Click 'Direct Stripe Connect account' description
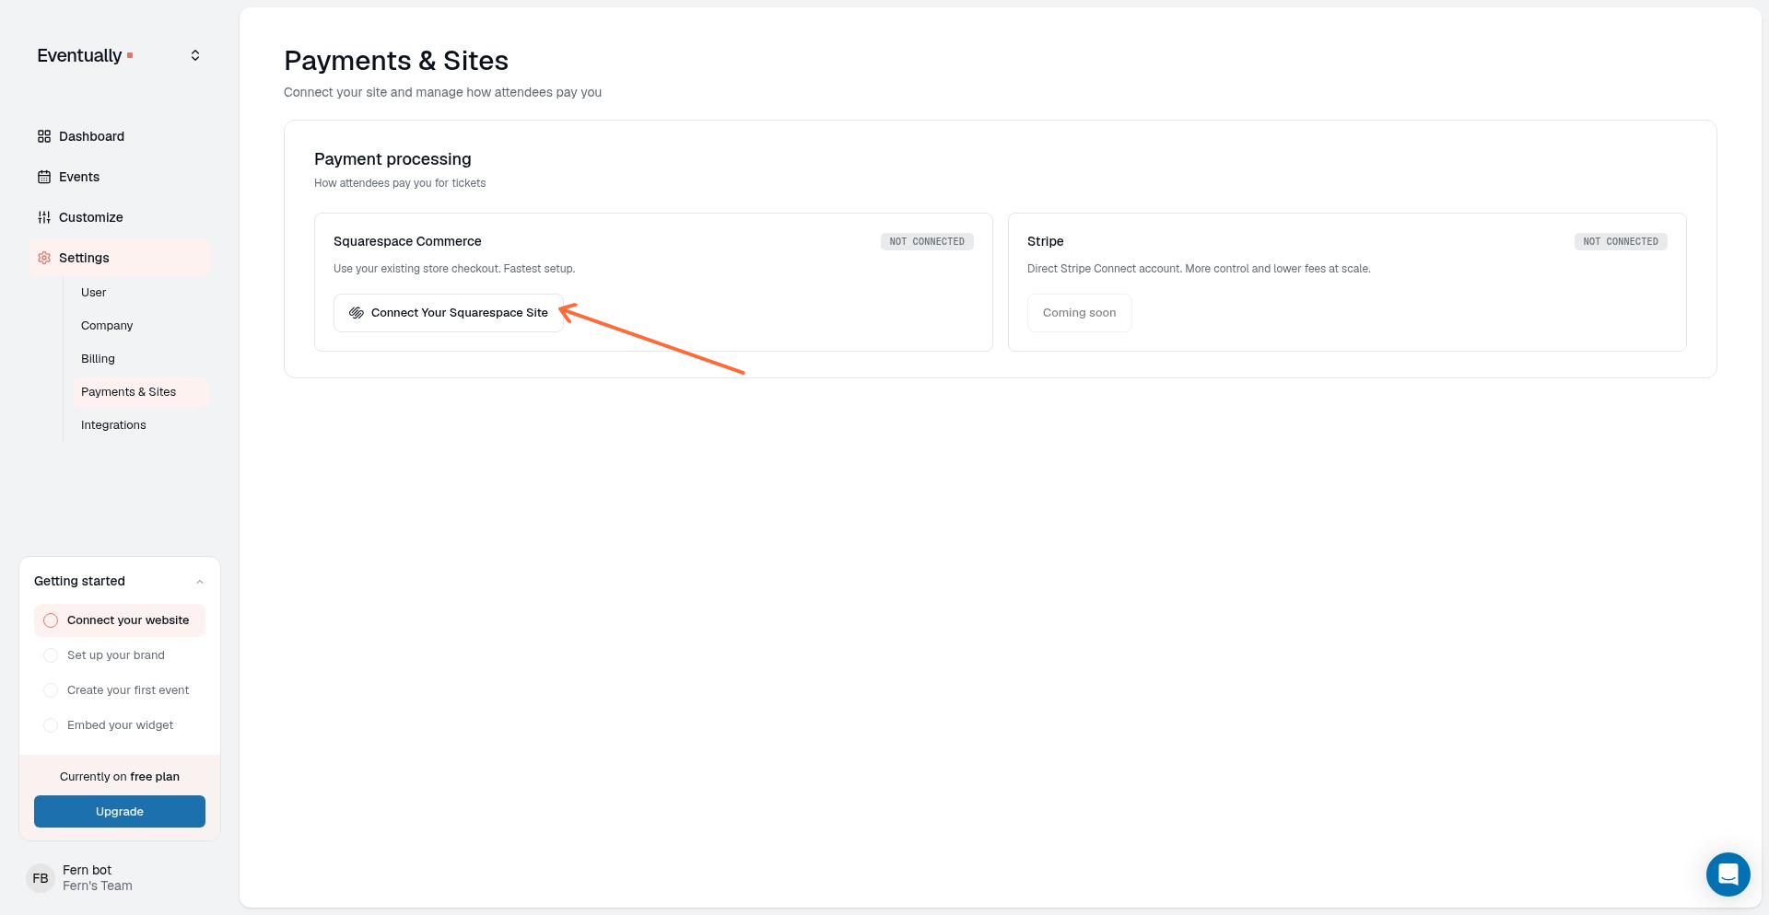This screenshot has height=915, width=1769. (1199, 269)
